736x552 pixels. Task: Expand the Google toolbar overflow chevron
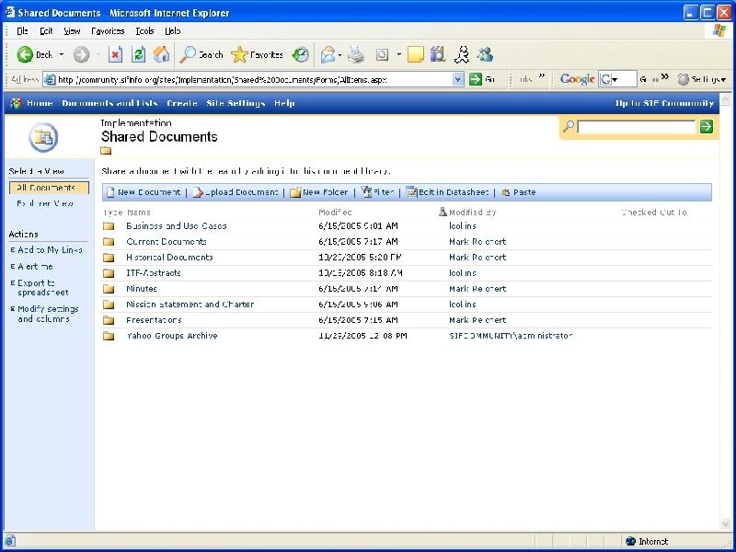pyautogui.click(x=664, y=77)
